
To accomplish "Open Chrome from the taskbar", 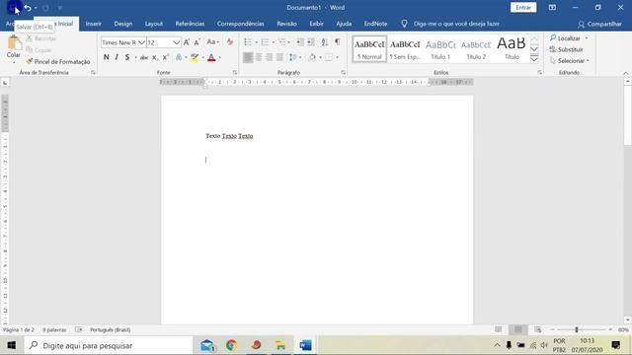I will (231, 345).
